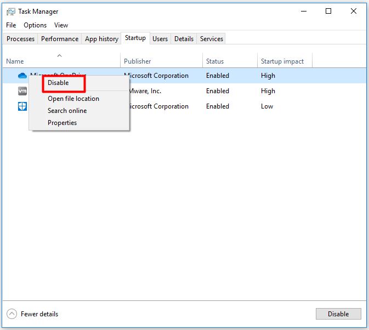Select Open file location in context menu
This screenshot has width=369, height=330.
pos(73,99)
